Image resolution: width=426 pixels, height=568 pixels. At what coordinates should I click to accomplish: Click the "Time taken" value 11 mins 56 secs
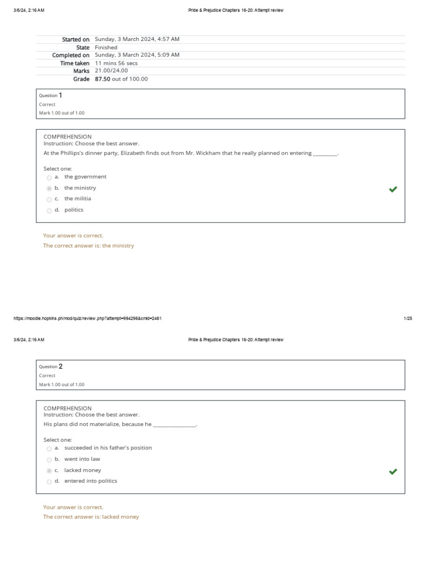point(116,63)
